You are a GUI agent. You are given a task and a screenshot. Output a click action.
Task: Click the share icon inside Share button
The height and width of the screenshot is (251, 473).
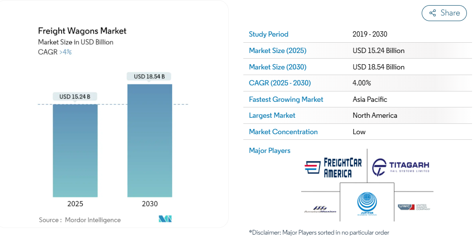(432, 13)
